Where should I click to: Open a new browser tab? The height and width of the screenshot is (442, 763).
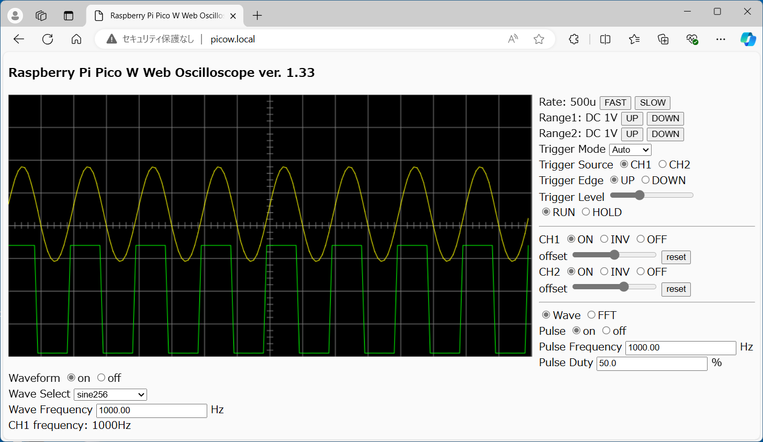257,16
